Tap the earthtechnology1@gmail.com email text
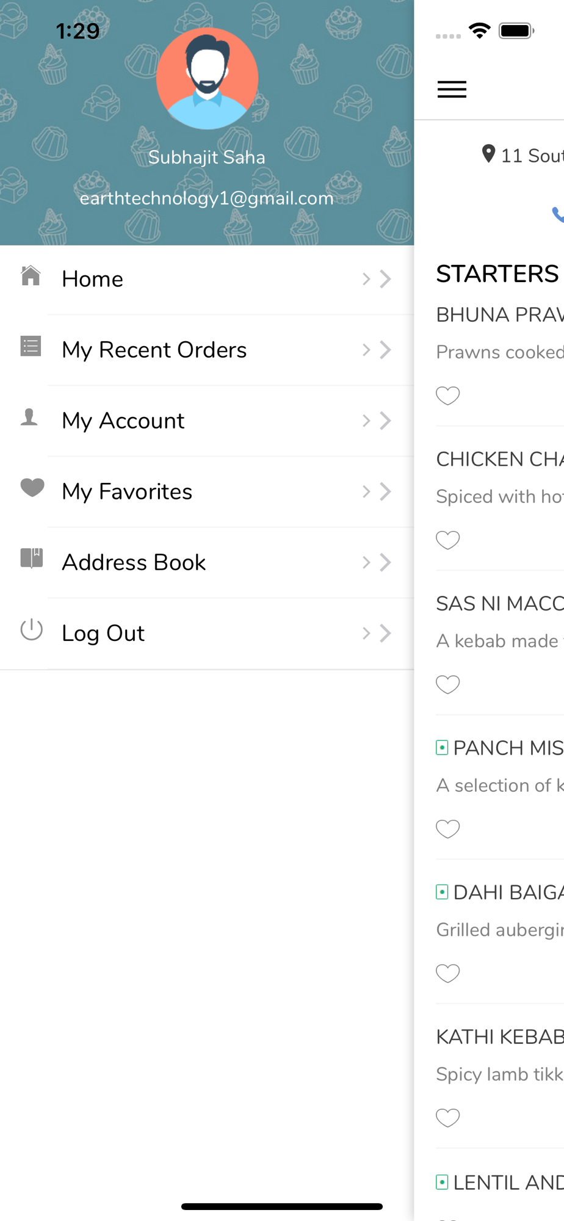Viewport: 564px width, 1221px height. click(x=206, y=198)
